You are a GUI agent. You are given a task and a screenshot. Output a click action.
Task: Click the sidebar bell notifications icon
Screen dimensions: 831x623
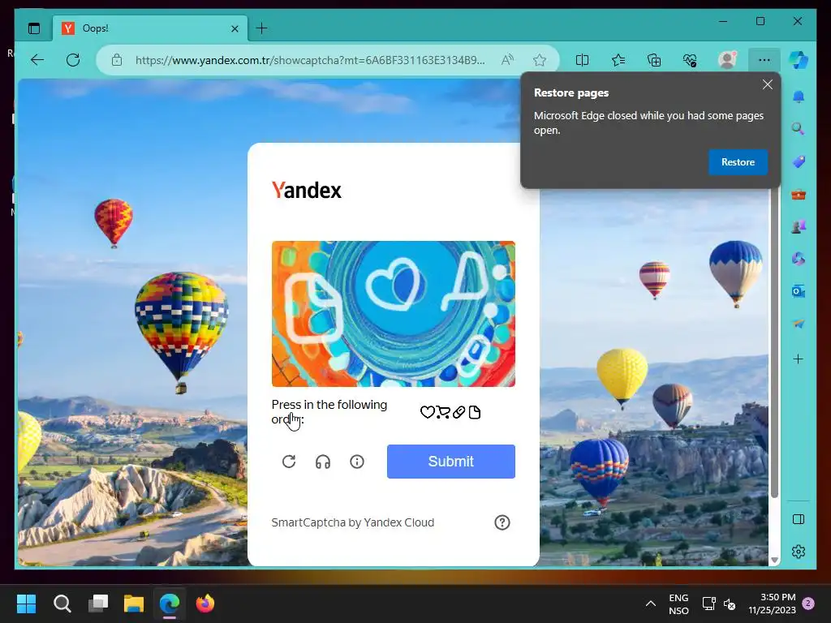click(x=799, y=97)
